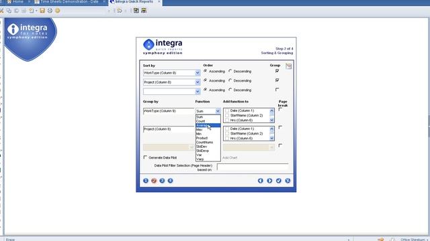Enable page break for third group row

point(280,145)
